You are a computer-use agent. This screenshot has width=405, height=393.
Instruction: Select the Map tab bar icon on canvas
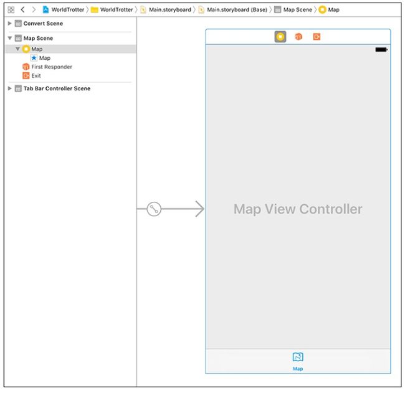point(298,357)
